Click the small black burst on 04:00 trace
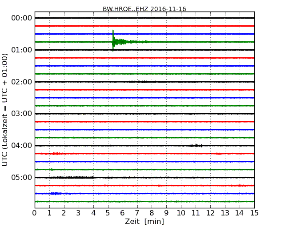Image resolution: width=289 pixels, height=231 pixels. pyautogui.click(x=196, y=146)
